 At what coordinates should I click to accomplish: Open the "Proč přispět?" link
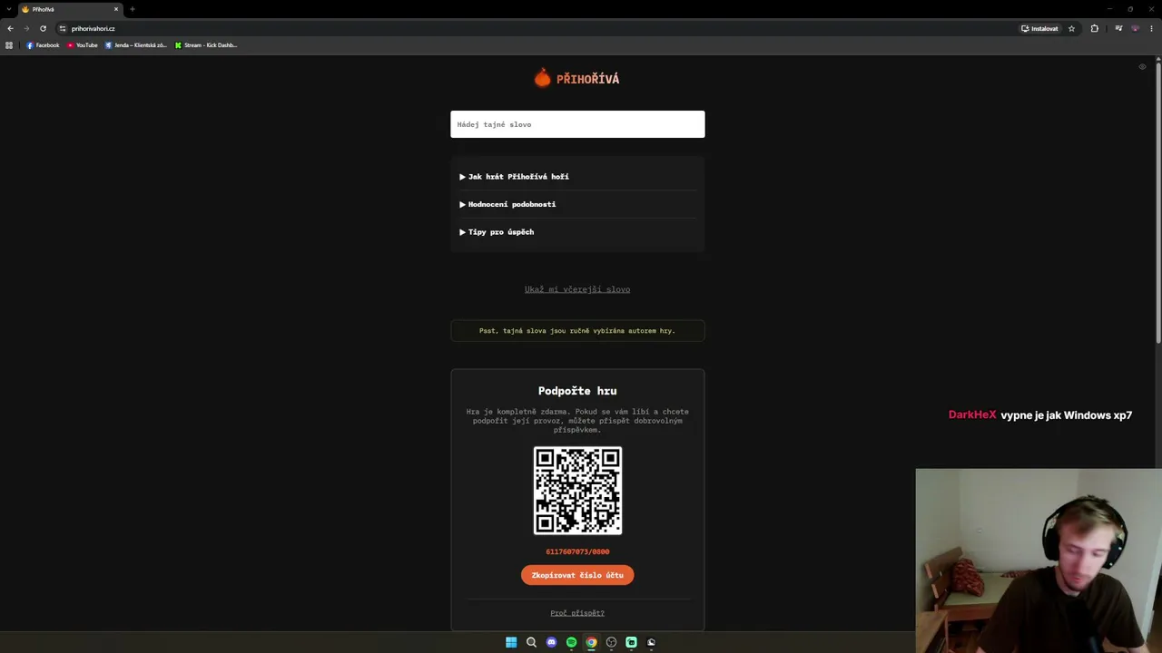[x=577, y=613]
